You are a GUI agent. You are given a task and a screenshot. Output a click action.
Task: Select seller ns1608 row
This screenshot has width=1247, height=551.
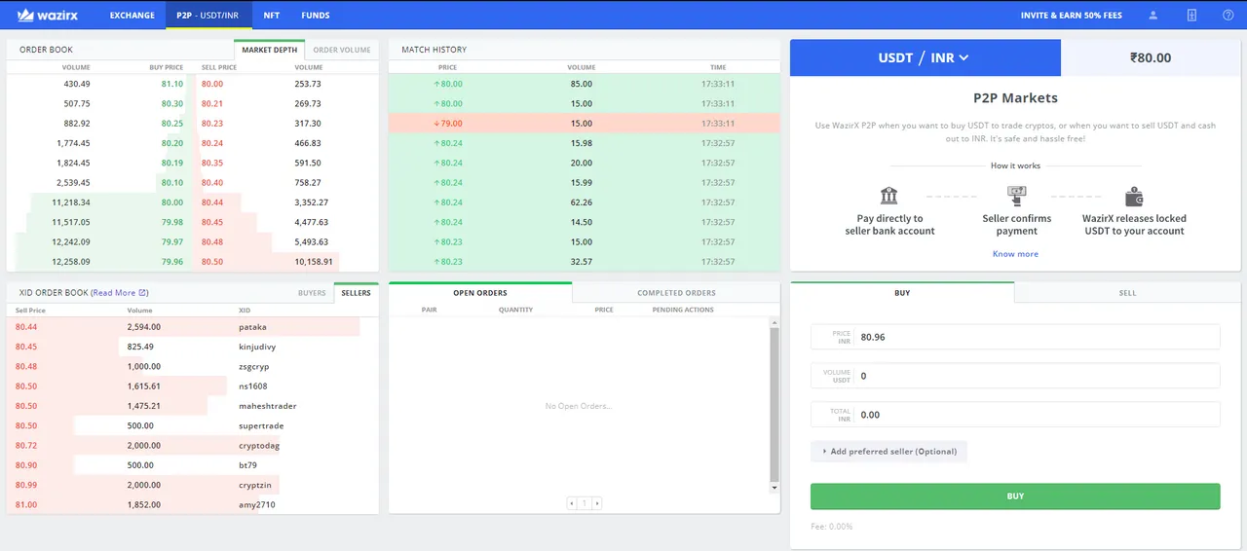point(193,386)
